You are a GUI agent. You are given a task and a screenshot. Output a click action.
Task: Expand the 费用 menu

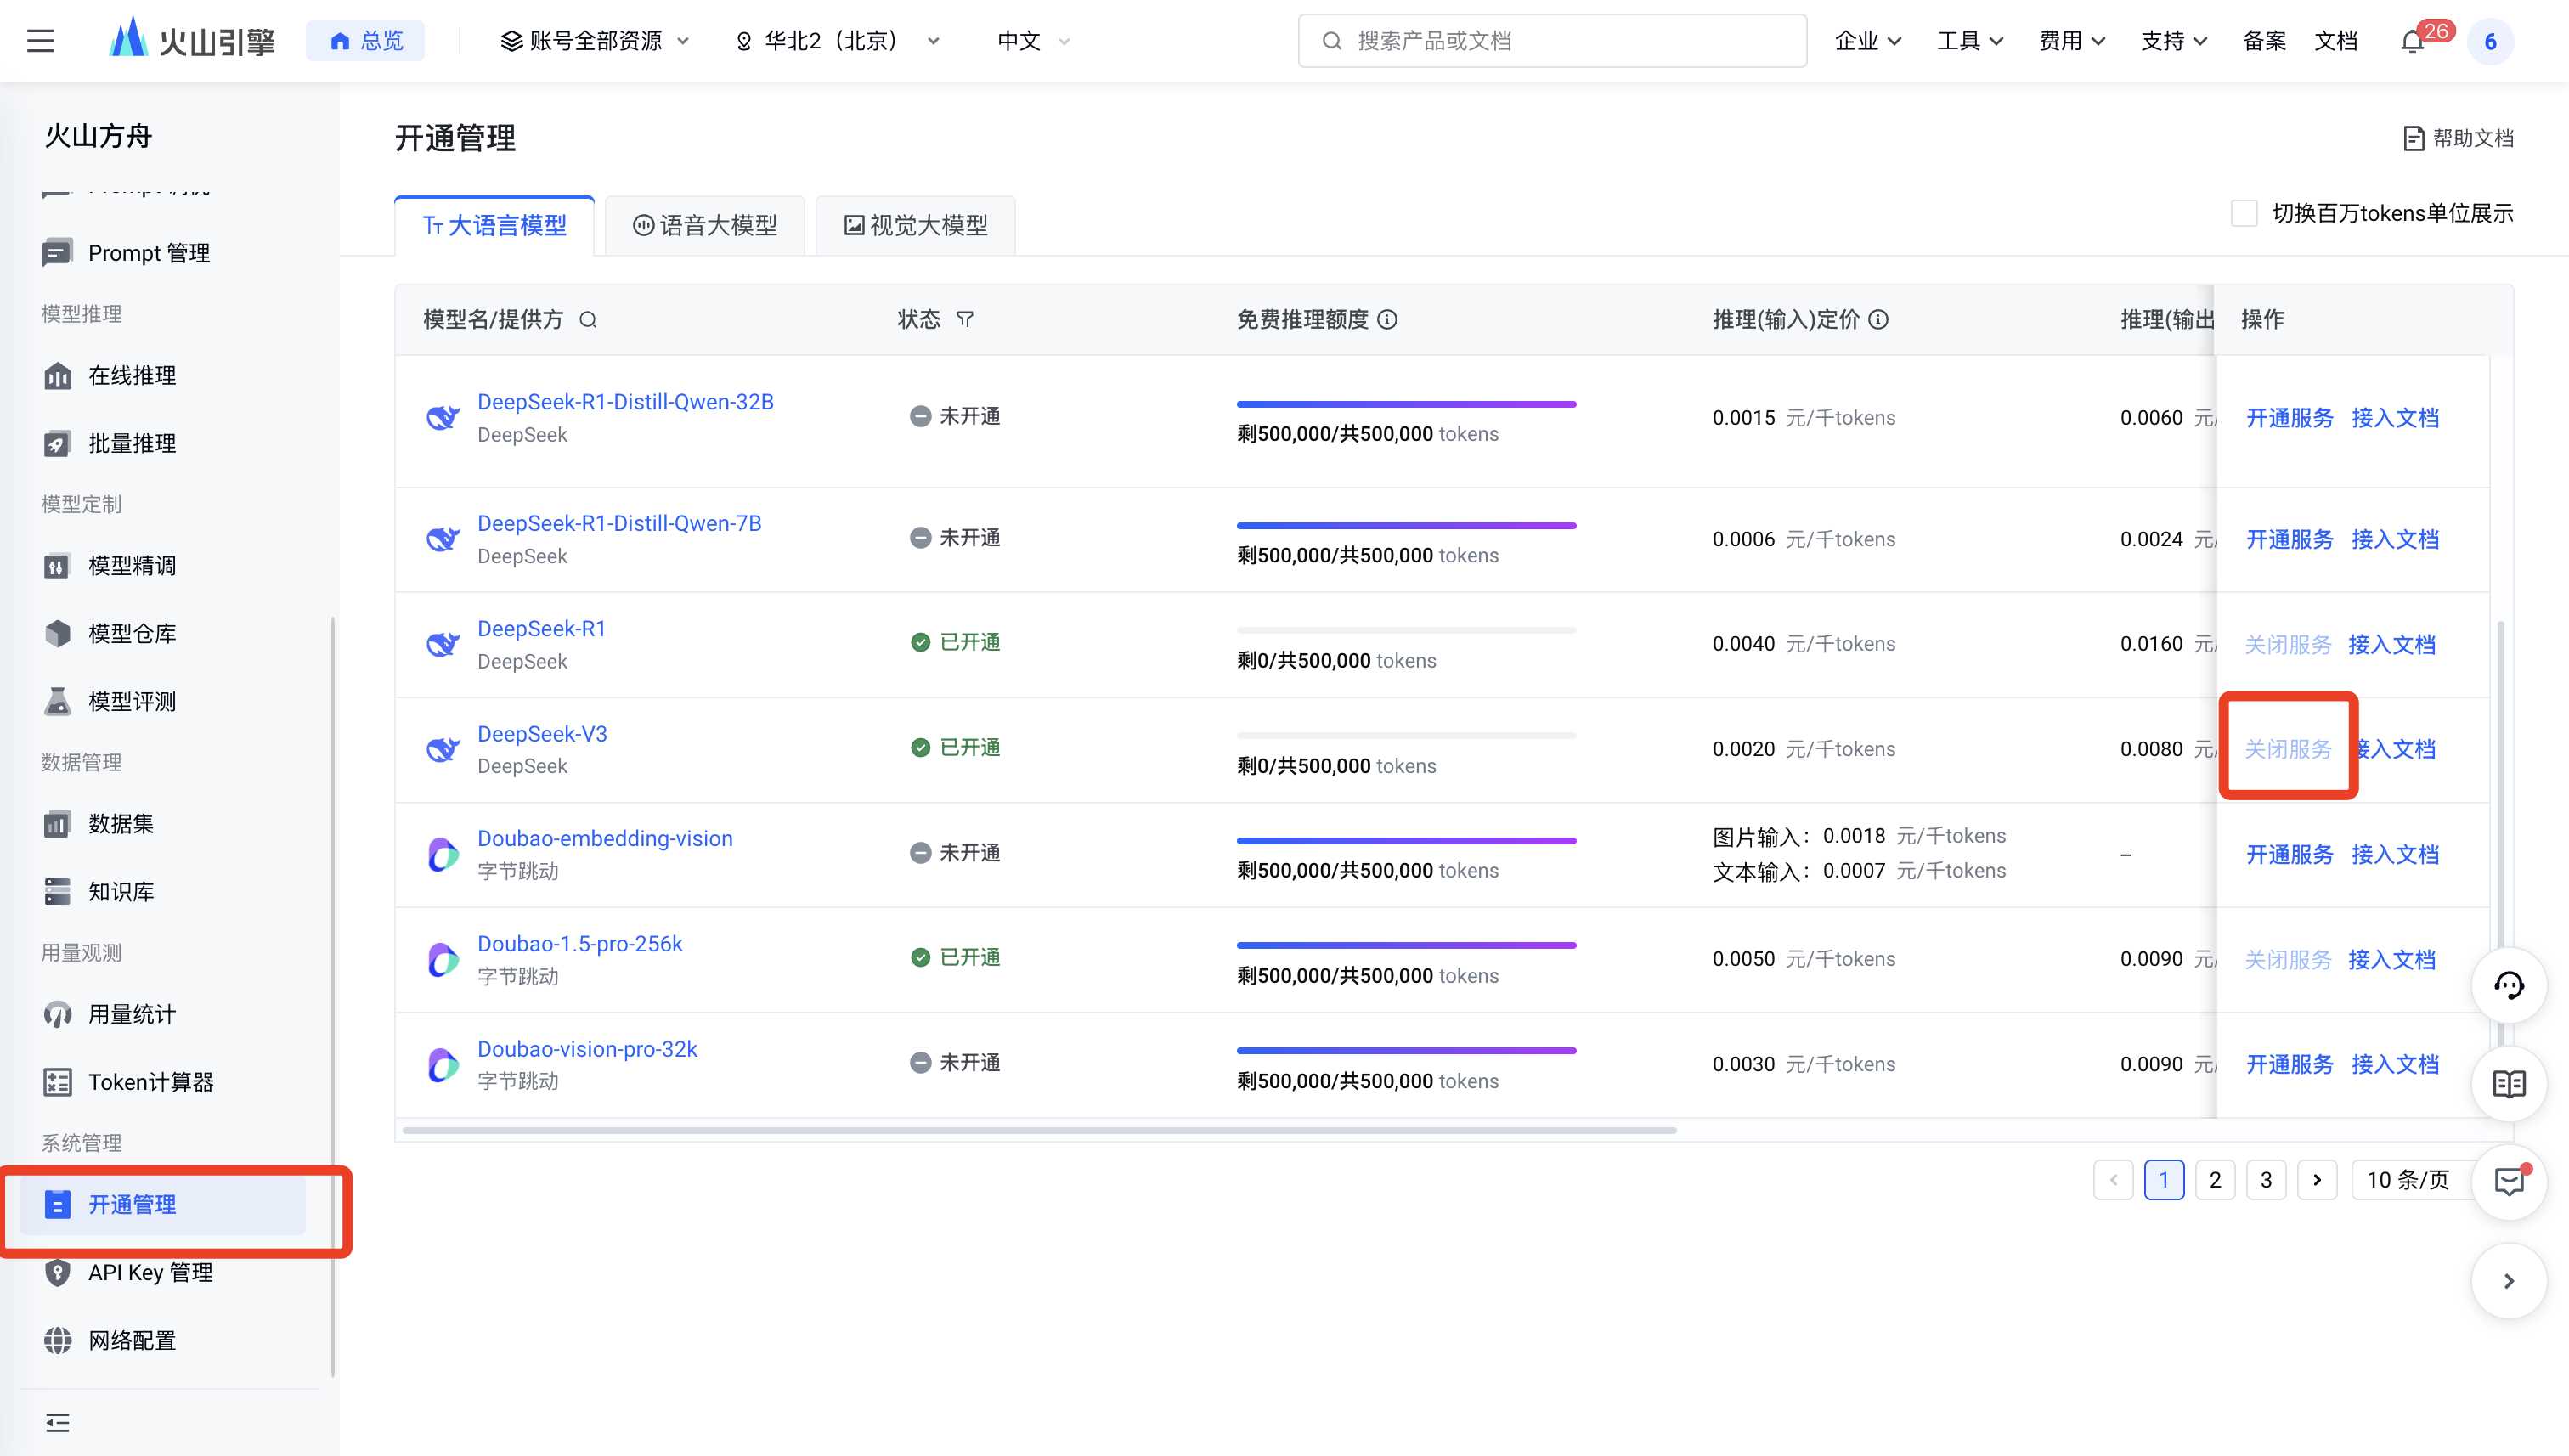[x=2072, y=41]
